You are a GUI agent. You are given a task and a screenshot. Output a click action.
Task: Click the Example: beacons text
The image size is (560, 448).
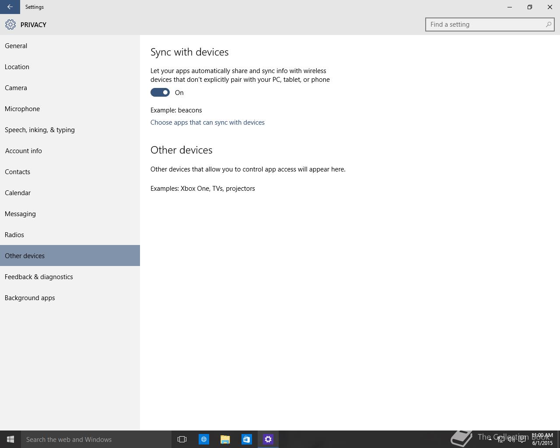pos(176,110)
